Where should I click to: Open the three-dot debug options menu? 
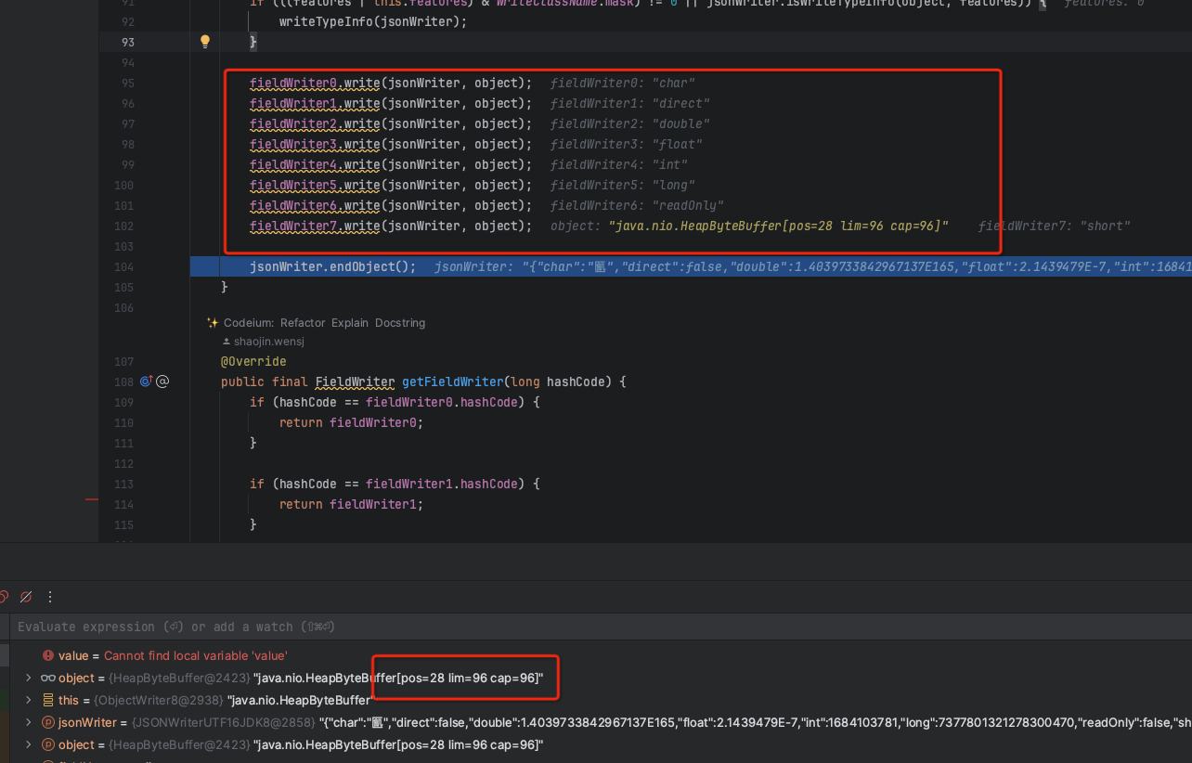coord(50,597)
